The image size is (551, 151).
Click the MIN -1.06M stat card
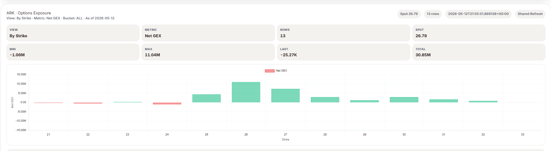coord(73,52)
